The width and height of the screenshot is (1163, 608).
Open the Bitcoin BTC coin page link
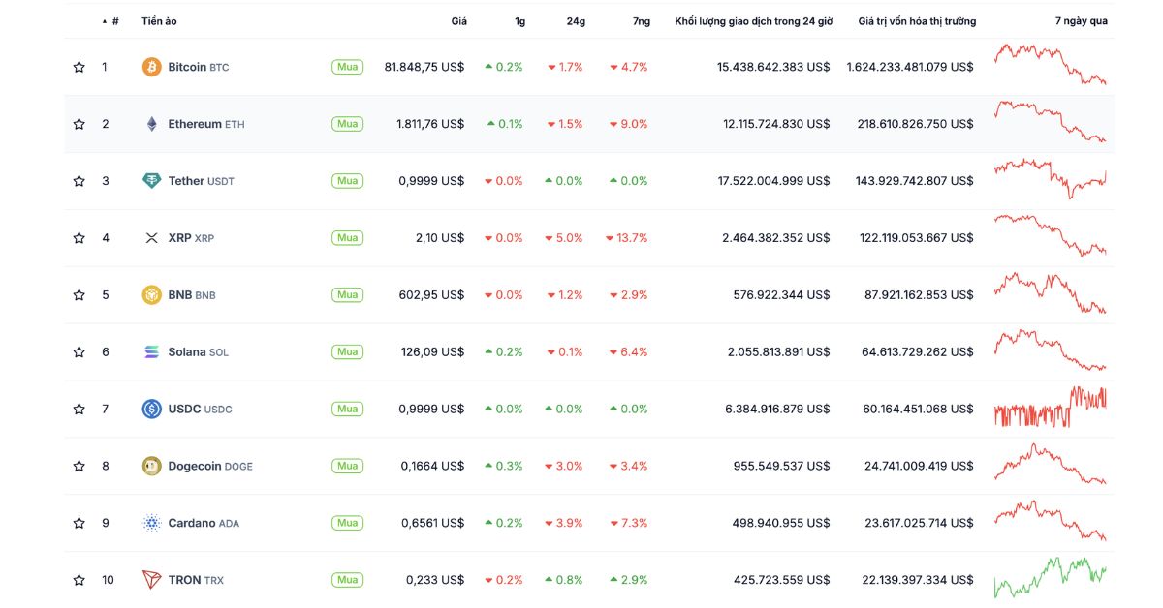coord(199,67)
